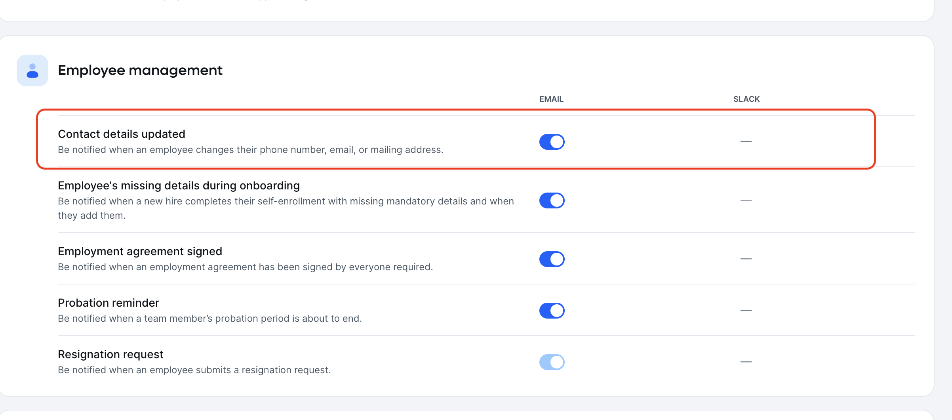This screenshot has width=952, height=420.
Task: Click Slack dash for Contact details updated
Action: click(x=746, y=141)
